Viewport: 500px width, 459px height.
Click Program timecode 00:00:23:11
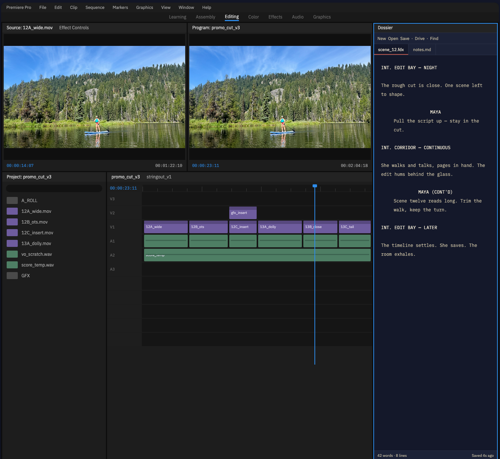pos(206,166)
